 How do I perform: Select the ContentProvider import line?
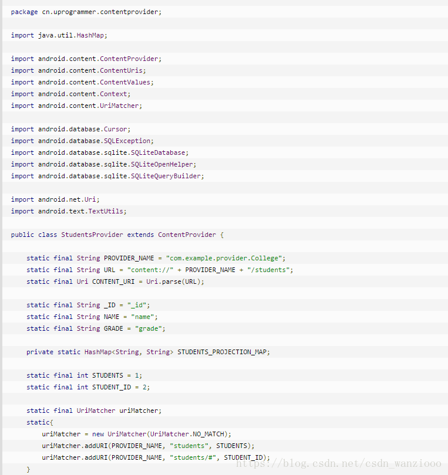[86, 59]
